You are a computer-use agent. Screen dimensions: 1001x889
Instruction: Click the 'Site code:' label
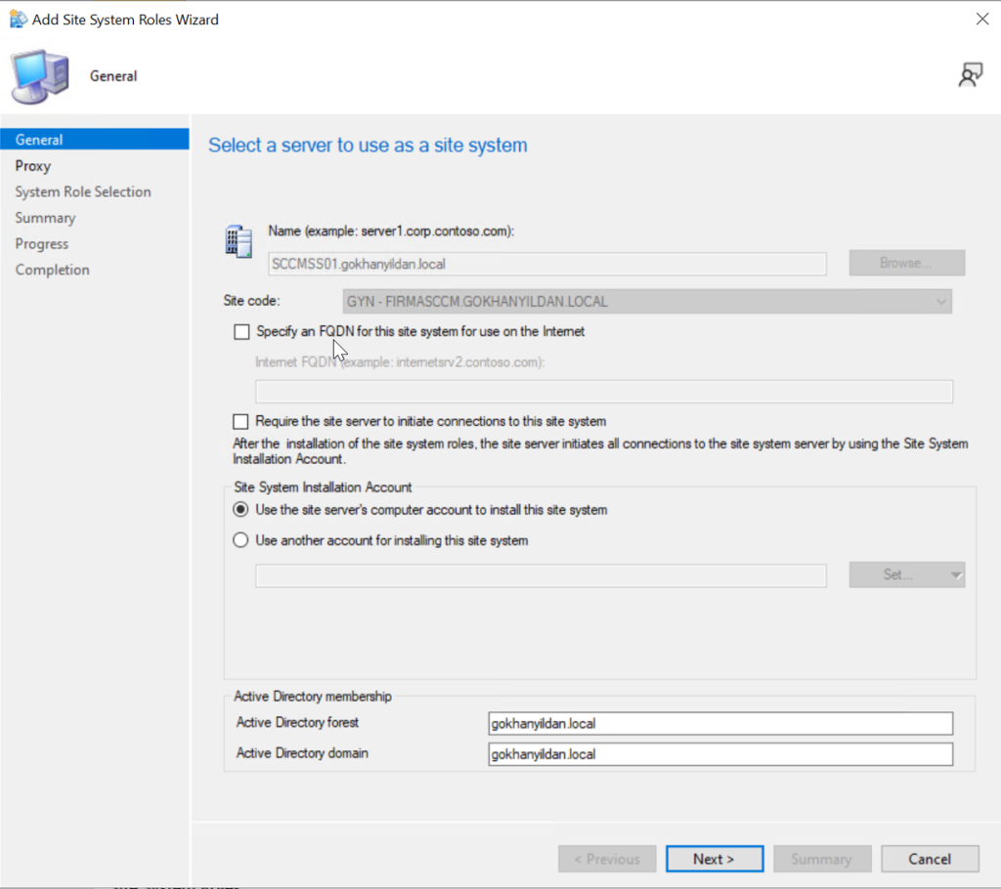point(251,301)
